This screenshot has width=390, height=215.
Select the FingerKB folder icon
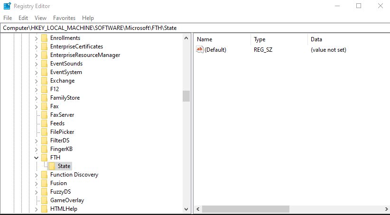tap(44, 149)
